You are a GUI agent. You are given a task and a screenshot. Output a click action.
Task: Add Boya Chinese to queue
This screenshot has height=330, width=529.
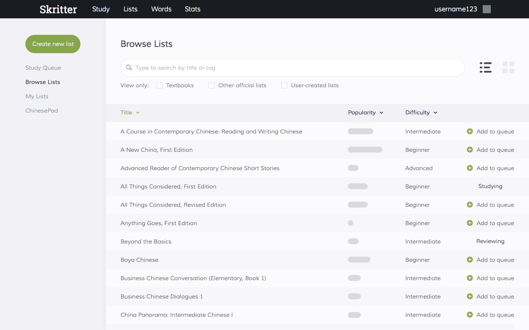pos(490,260)
